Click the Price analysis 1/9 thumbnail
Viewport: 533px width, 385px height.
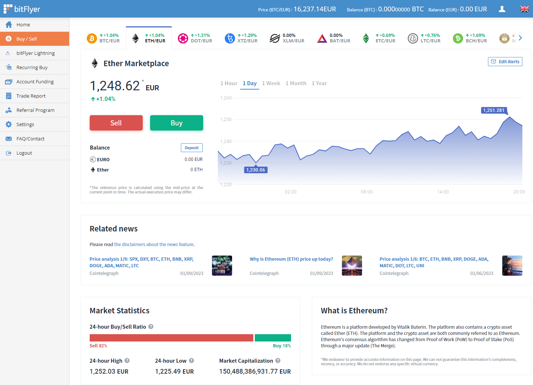pyautogui.click(x=222, y=265)
